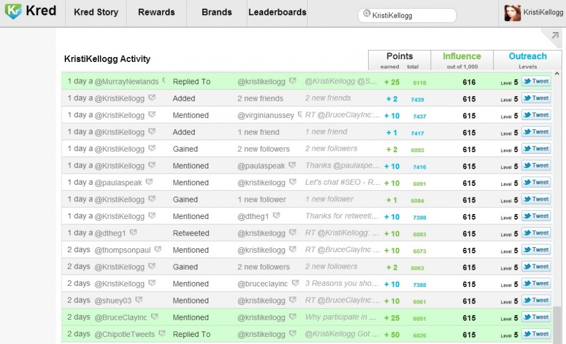Screen dimensions: 566x344
Task: Open the Brands menu
Action: coord(217,12)
